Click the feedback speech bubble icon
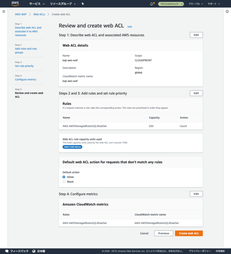This screenshot has height=254, width=231. pos(7,251)
